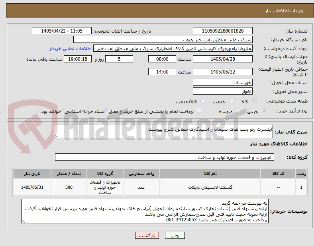Click the delivery city field اهواز

point(223,91)
